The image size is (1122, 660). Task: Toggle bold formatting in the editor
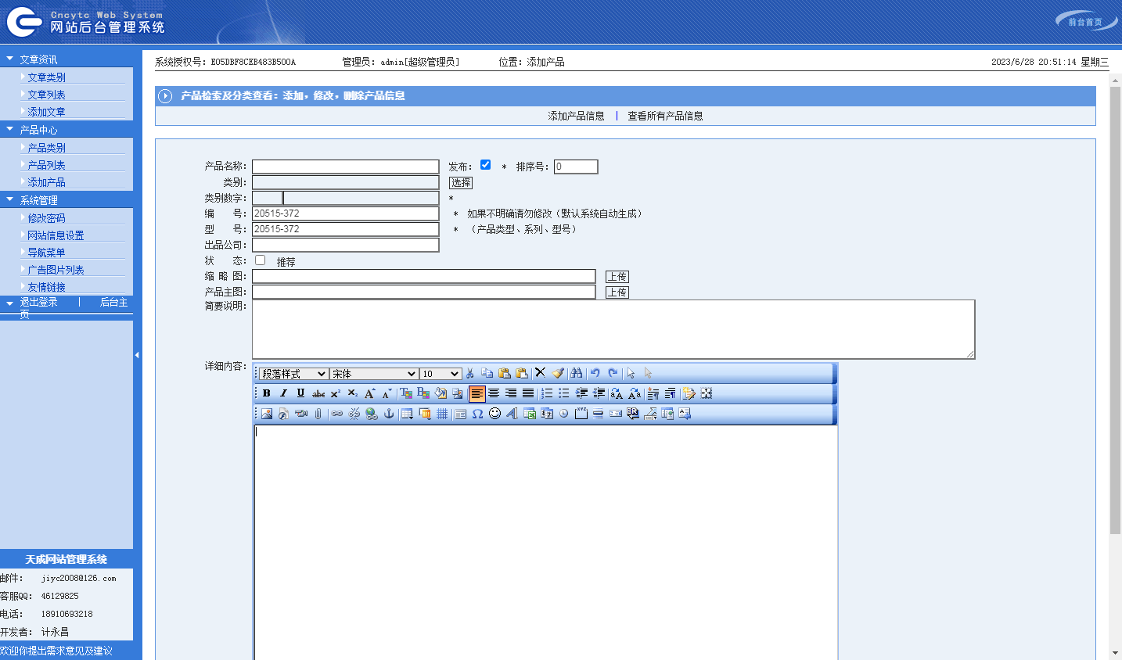(x=267, y=393)
